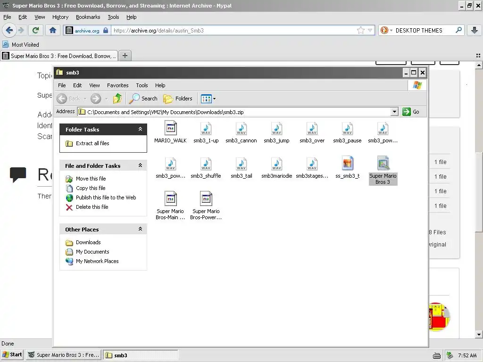
Task: Open the Explorer File menu
Action: [62, 85]
